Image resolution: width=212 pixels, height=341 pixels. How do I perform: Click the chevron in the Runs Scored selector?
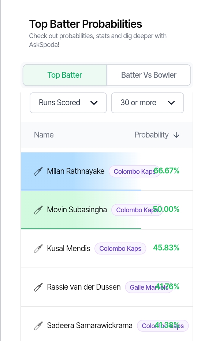[94, 103]
